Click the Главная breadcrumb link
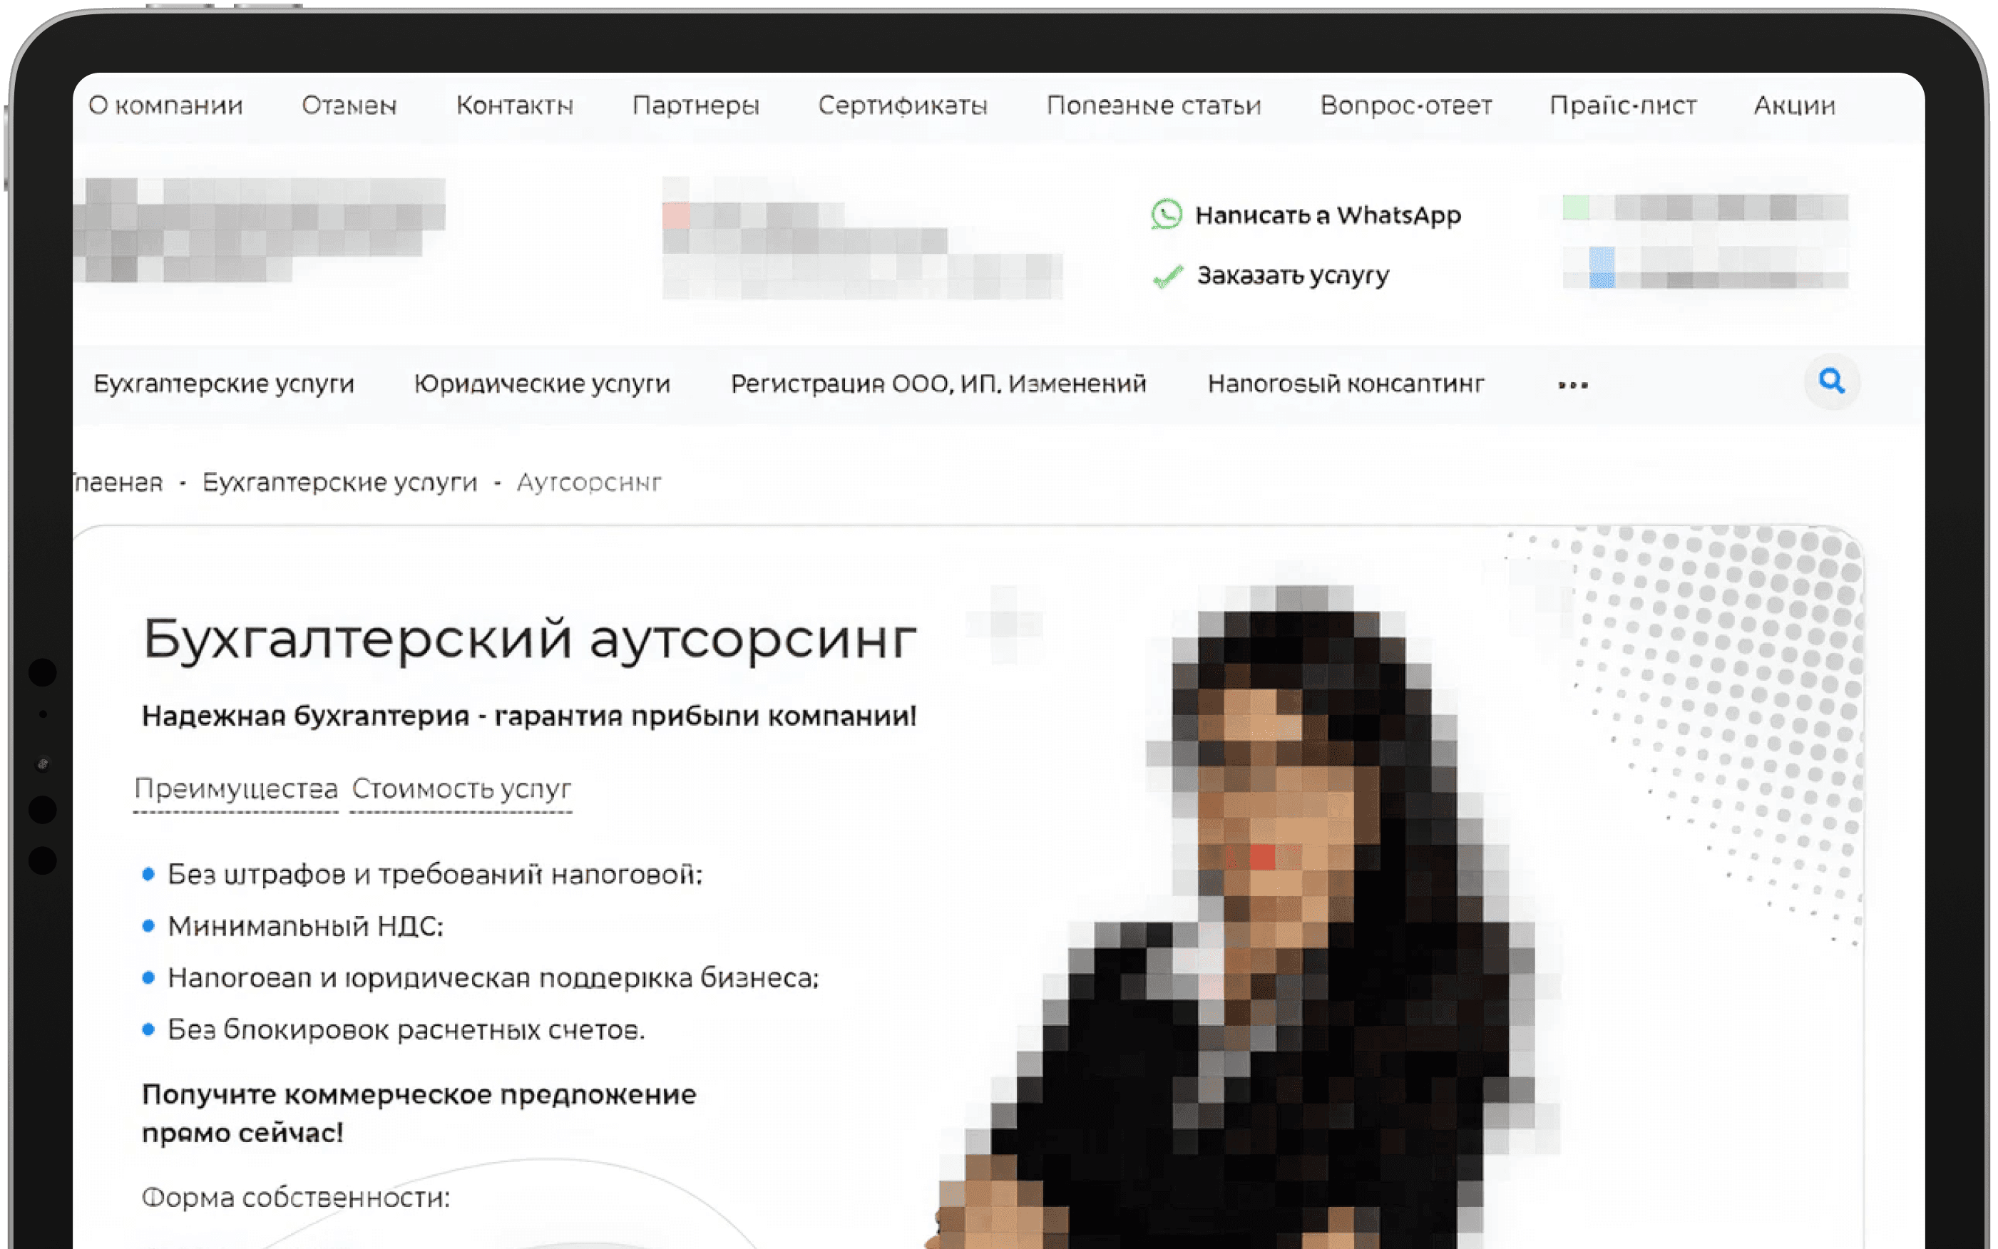Screen dimensions: 1998x1249 [118, 482]
